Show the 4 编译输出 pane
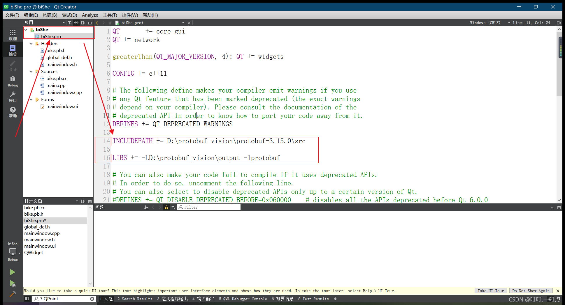The height and width of the screenshot is (305, 565). [x=203, y=299]
